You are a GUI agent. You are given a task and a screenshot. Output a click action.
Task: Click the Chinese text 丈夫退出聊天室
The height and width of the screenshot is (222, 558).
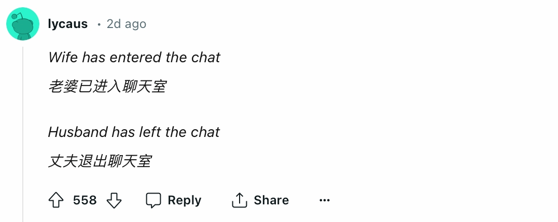click(x=100, y=161)
